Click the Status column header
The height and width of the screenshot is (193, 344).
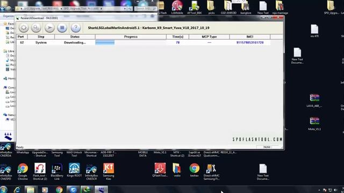coord(75,37)
